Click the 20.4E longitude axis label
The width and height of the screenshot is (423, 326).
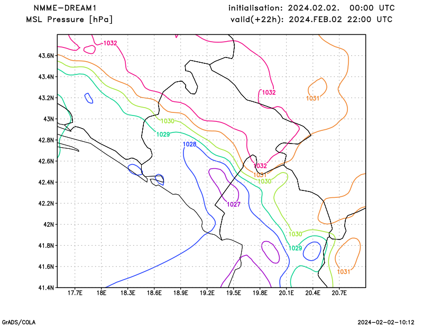pos(313,293)
